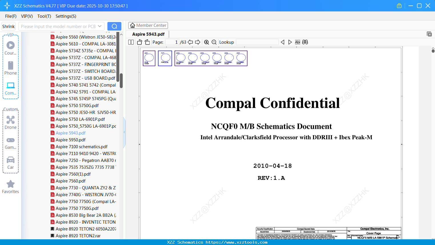Click the PDF viewer scrollbar thumb
Screen dimensions: 435x245
pyautogui.click(x=433, y=51)
